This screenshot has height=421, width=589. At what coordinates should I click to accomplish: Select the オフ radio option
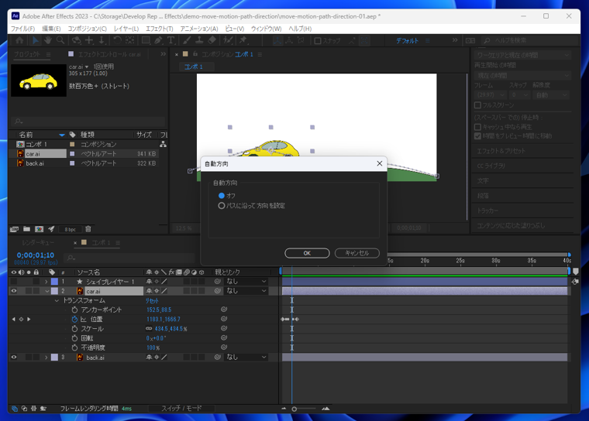(x=222, y=196)
